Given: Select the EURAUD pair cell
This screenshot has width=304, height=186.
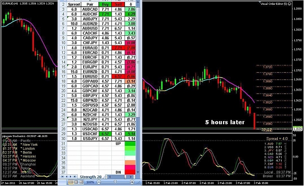Looking at the screenshot, I should click(90, 47).
